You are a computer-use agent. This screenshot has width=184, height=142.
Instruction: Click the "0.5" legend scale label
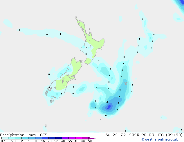[x=10, y=141]
